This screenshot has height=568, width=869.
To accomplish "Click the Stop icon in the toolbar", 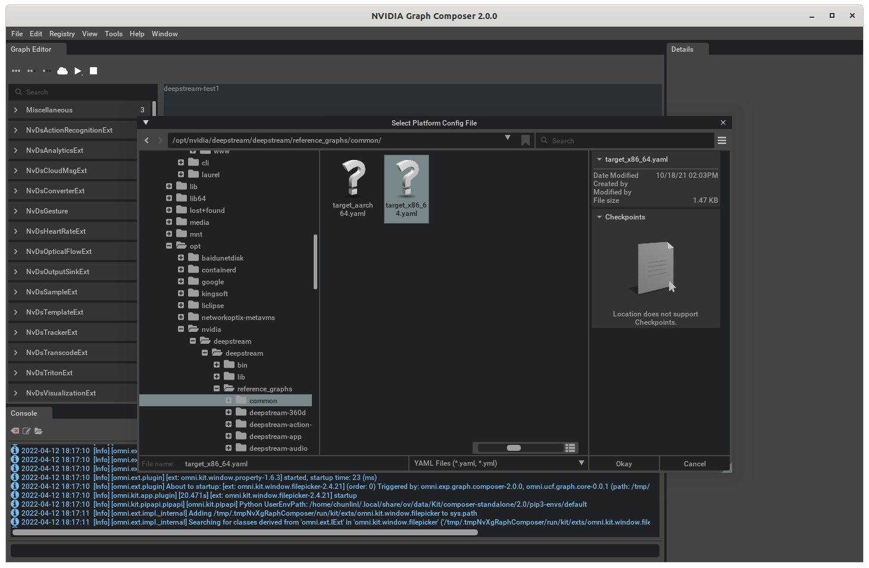I will tap(93, 71).
